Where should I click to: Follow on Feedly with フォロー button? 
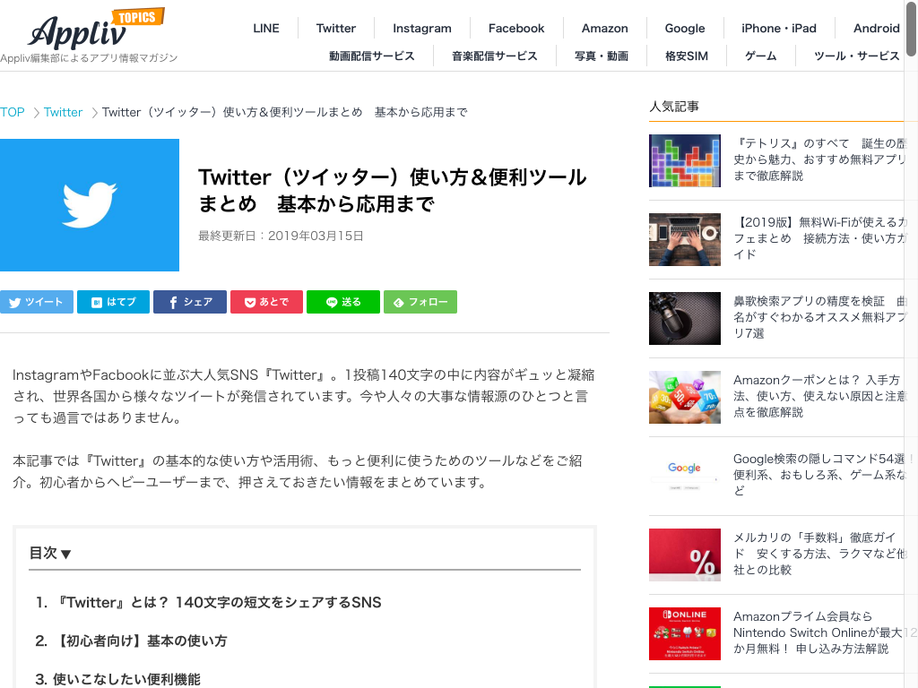[420, 302]
